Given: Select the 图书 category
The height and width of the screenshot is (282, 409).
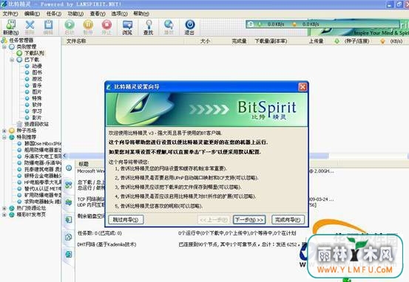Looking at the screenshot, I should coord(37,72).
